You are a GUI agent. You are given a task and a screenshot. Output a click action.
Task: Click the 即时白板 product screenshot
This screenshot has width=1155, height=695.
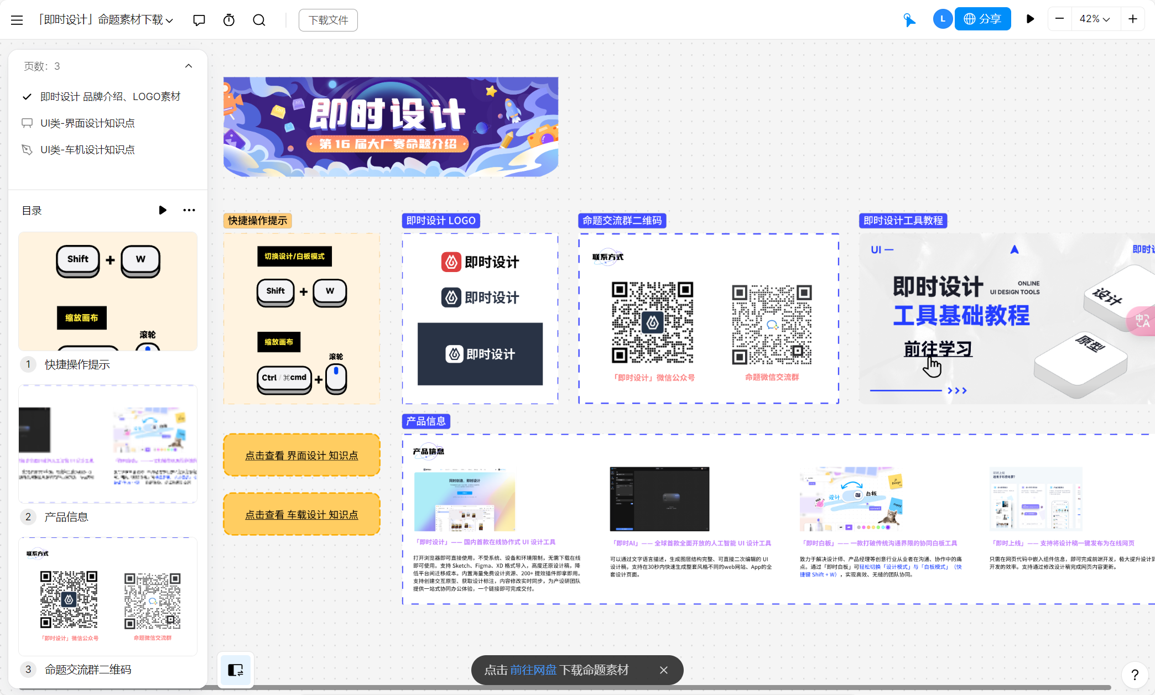coord(851,499)
